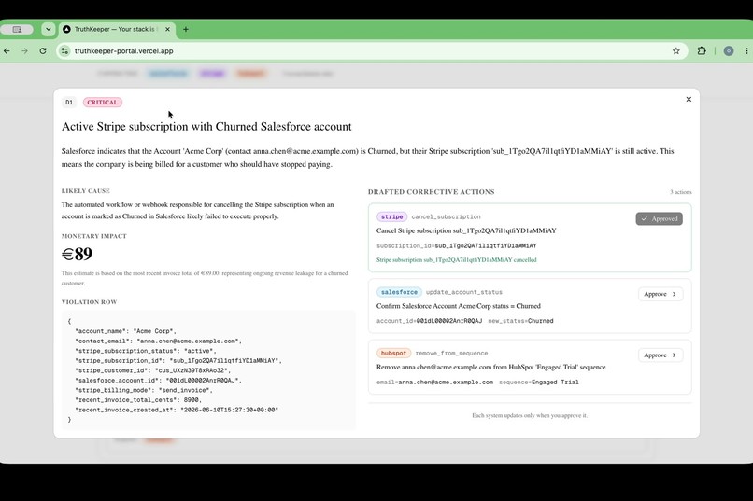
Task: Expand the tab search dropdown
Action: (48, 29)
